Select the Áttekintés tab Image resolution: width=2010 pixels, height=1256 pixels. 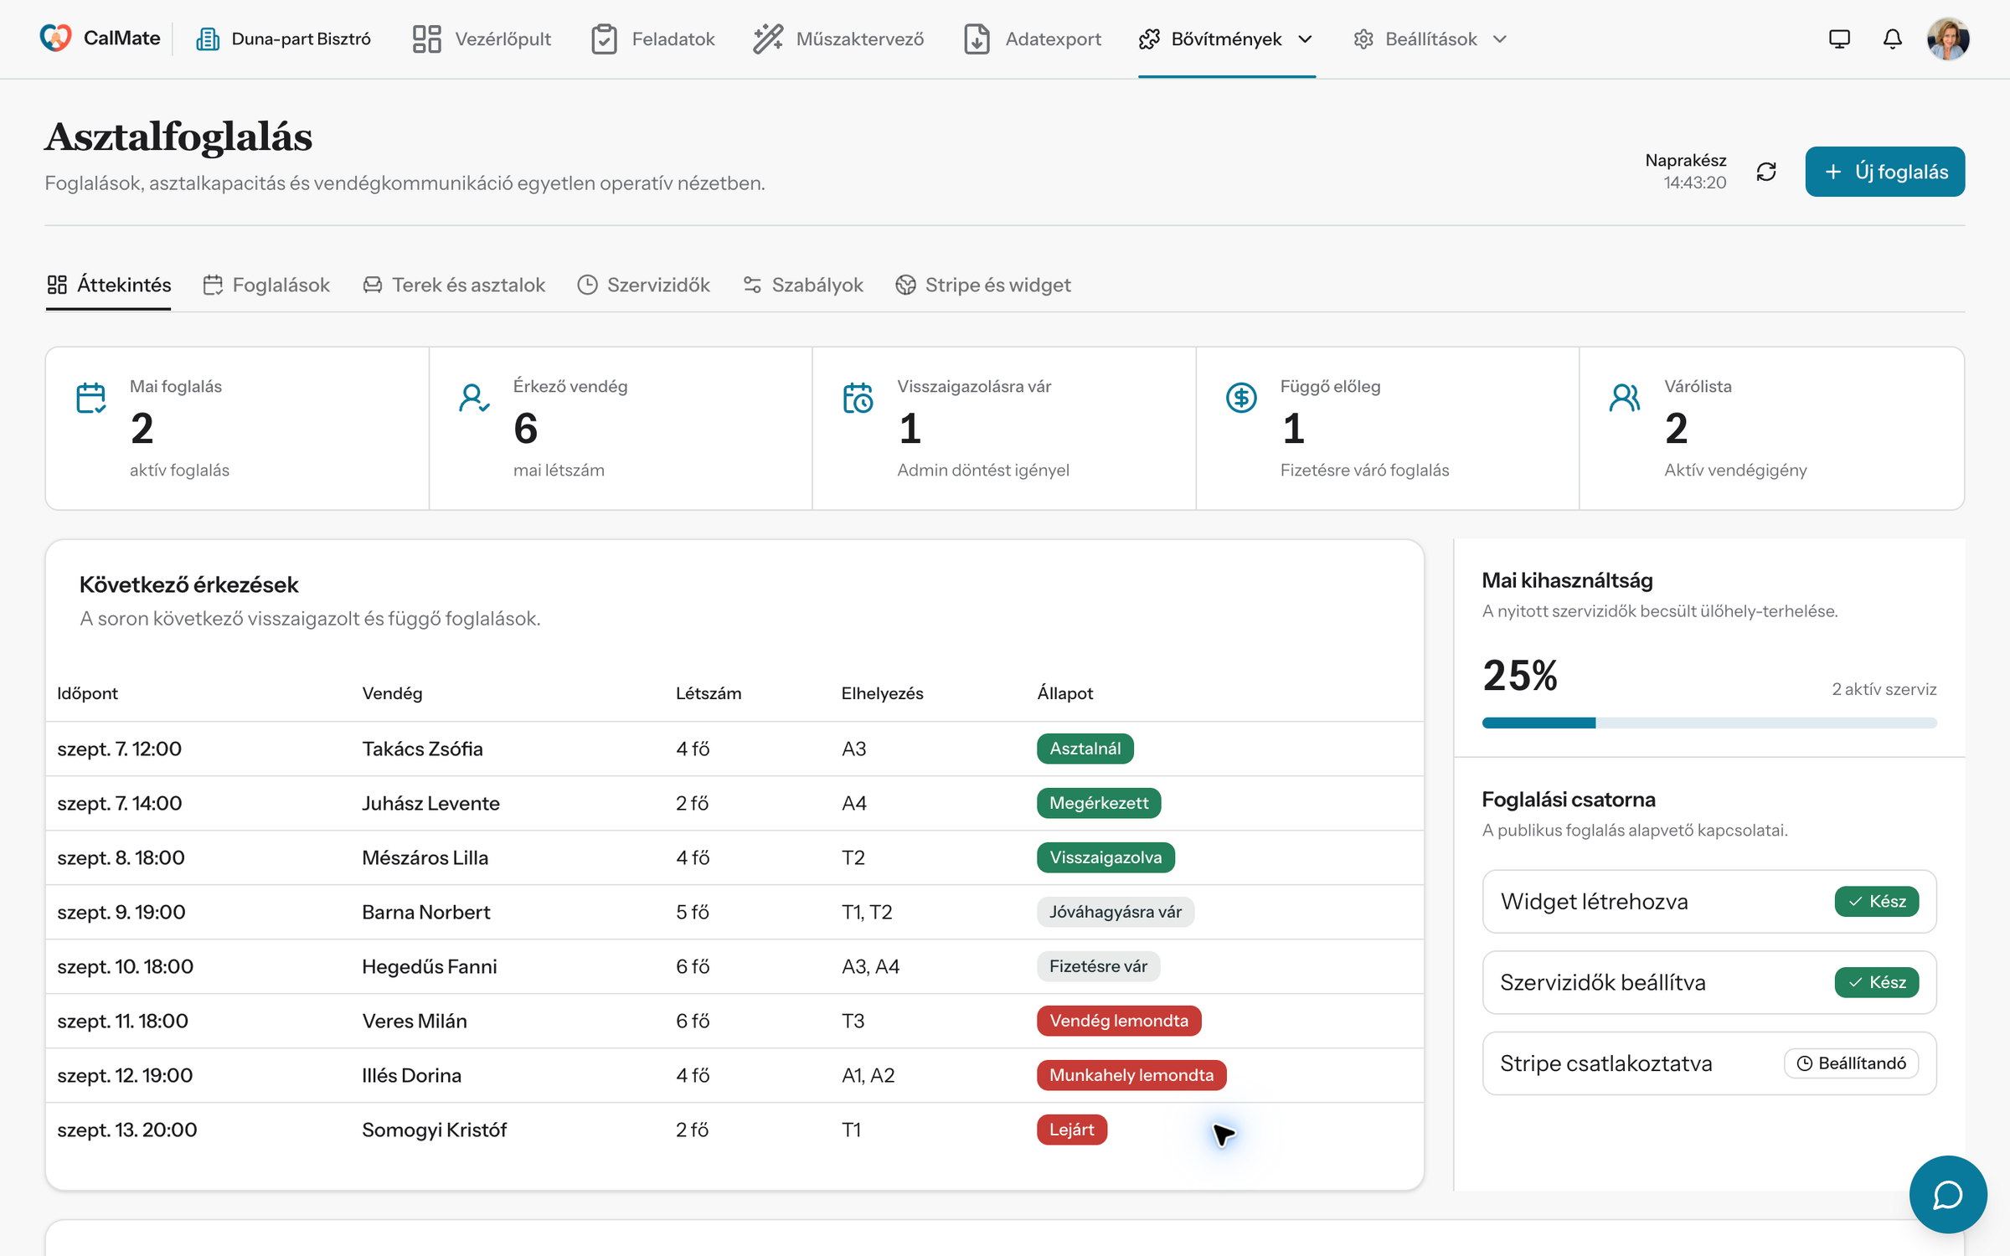click(109, 286)
